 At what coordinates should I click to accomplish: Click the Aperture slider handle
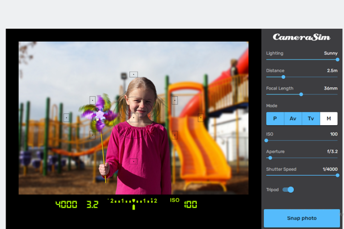point(270,158)
